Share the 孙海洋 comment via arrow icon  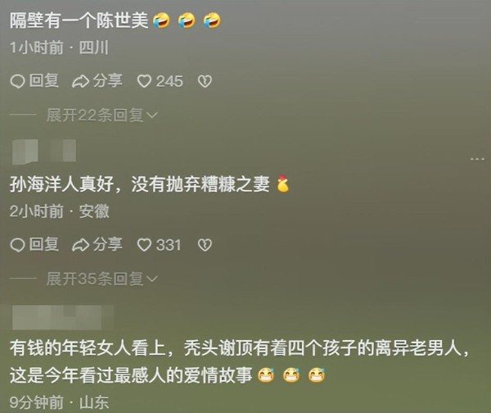coord(80,245)
